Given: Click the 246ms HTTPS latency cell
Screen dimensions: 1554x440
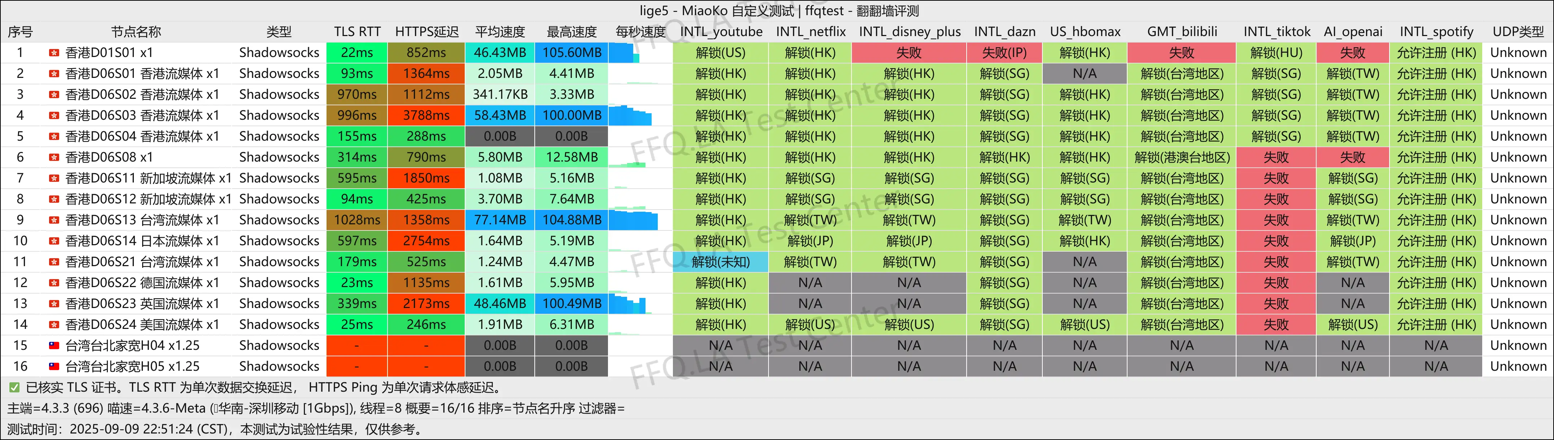Looking at the screenshot, I should [426, 325].
